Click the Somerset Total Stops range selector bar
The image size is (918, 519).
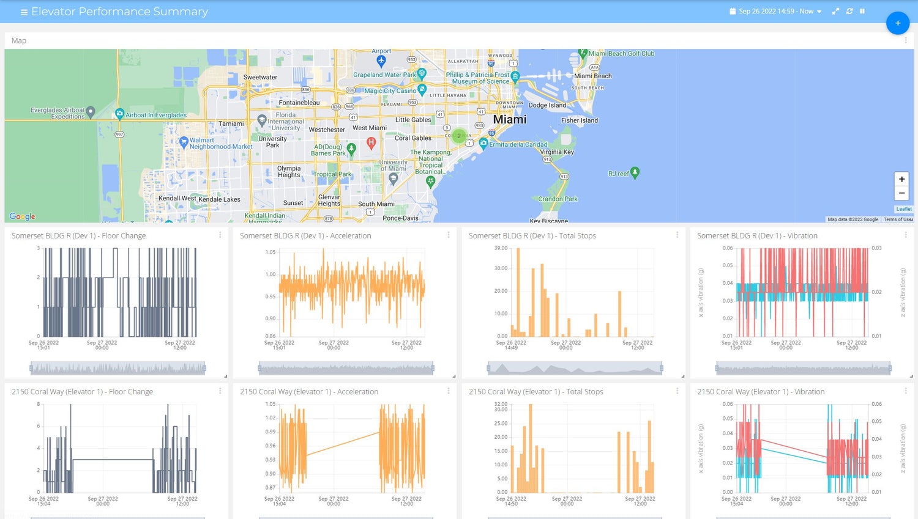575,368
